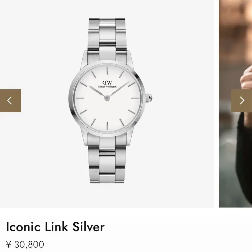Click the Daniel Wellington text on dial
252x252 pixels.
click(x=107, y=87)
